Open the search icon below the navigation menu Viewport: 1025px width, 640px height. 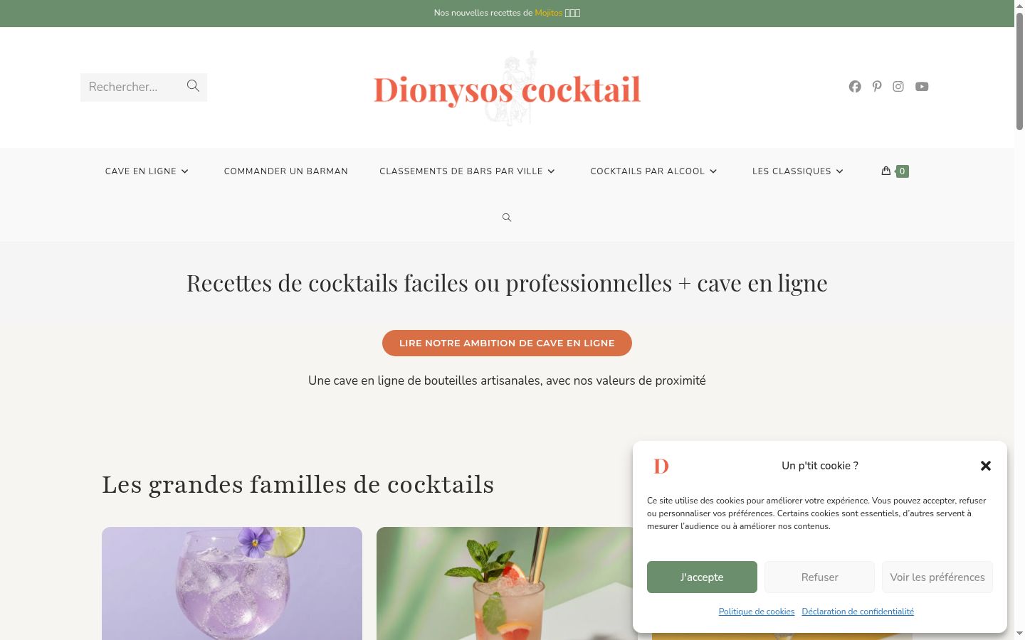pyautogui.click(x=507, y=218)
